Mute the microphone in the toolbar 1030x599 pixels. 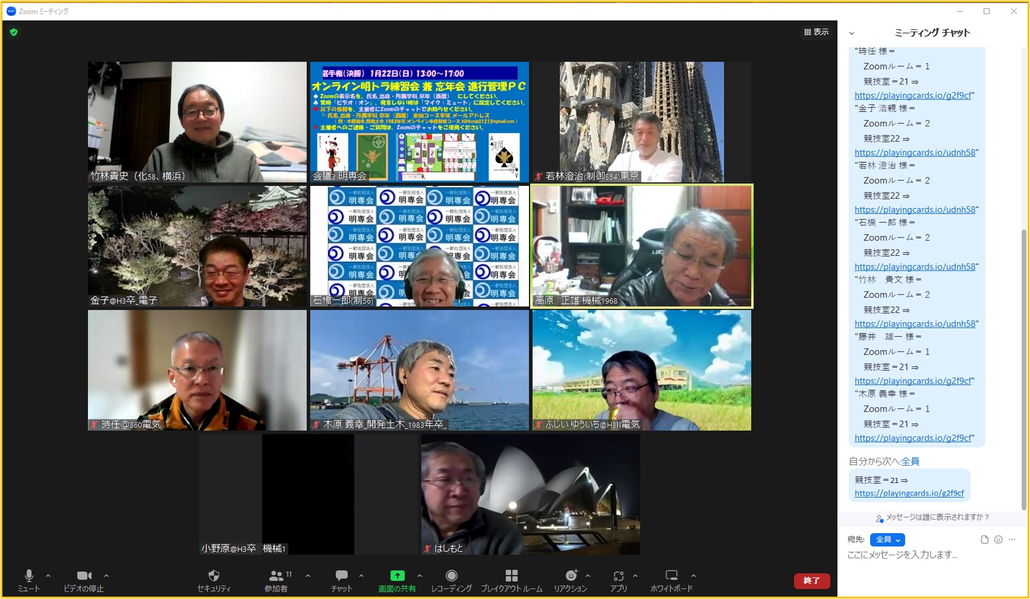[29, 580]
